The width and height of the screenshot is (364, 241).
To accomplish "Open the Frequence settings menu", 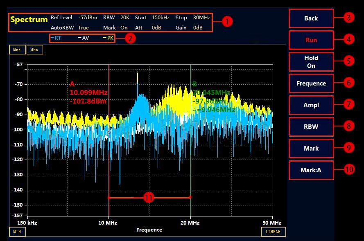I will (311, 83).
